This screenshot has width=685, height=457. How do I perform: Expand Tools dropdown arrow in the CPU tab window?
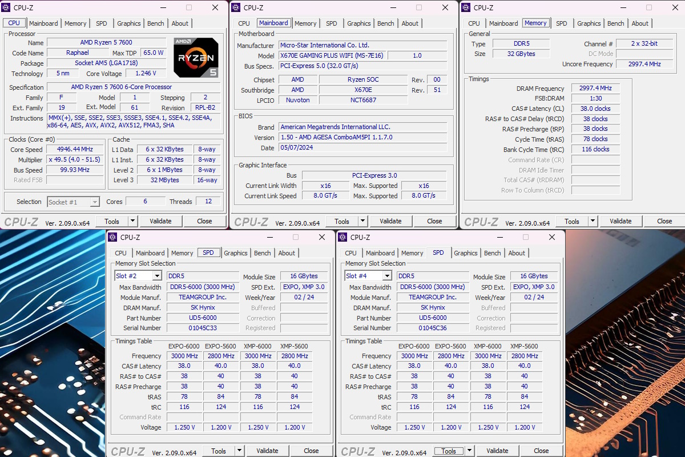coord(132,221)
